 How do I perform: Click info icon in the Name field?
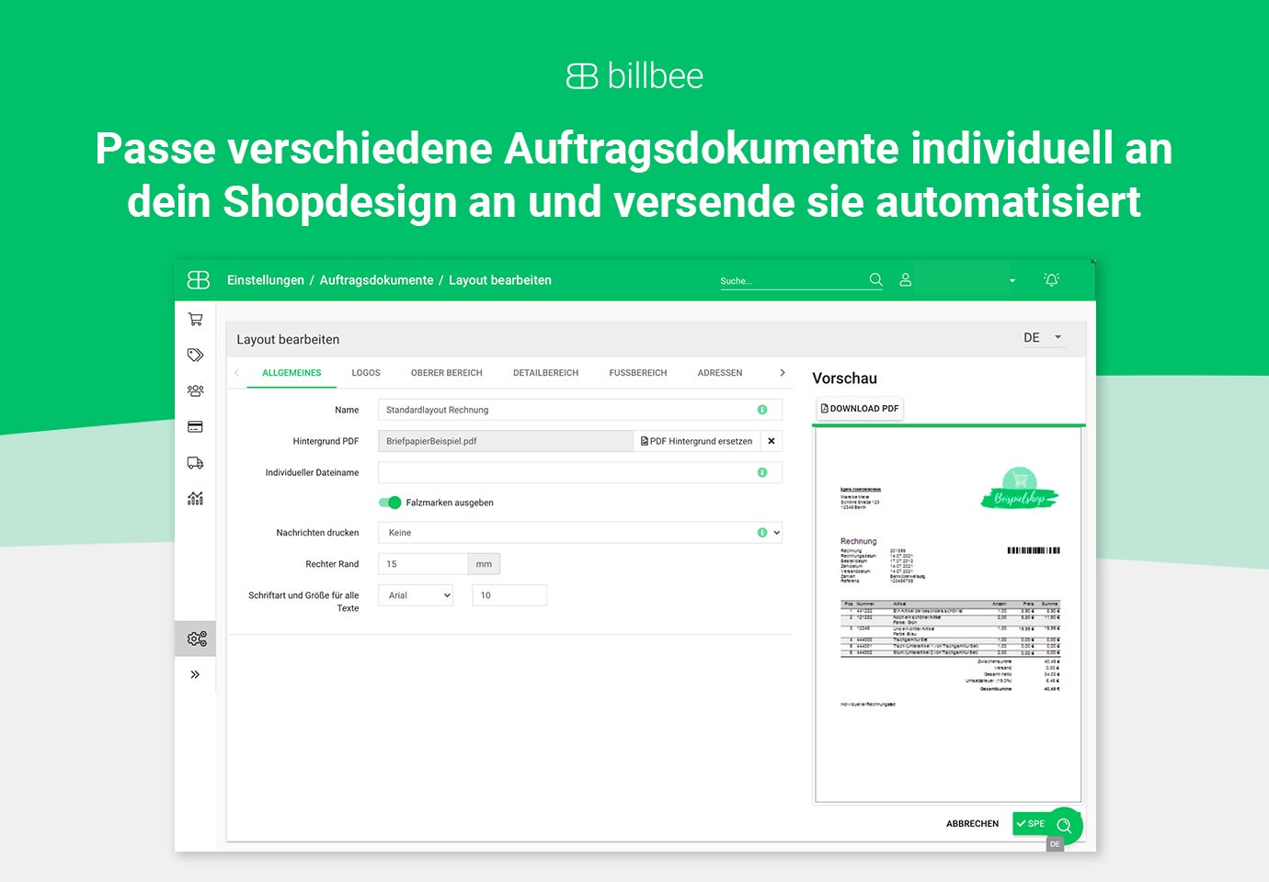click(762, 410)
